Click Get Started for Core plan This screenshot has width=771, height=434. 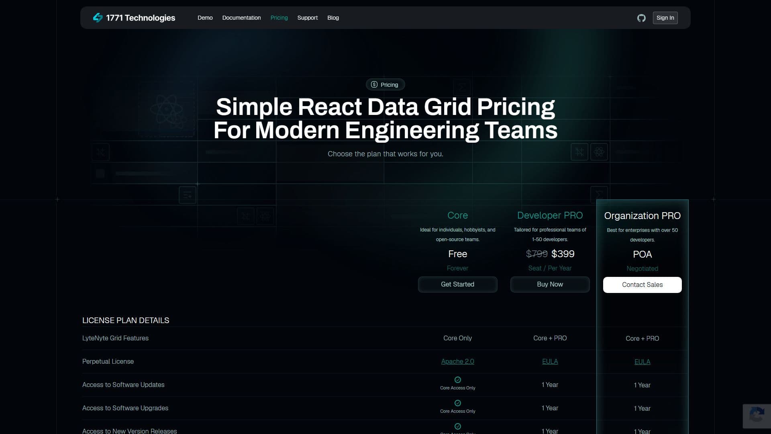[458, 284]
